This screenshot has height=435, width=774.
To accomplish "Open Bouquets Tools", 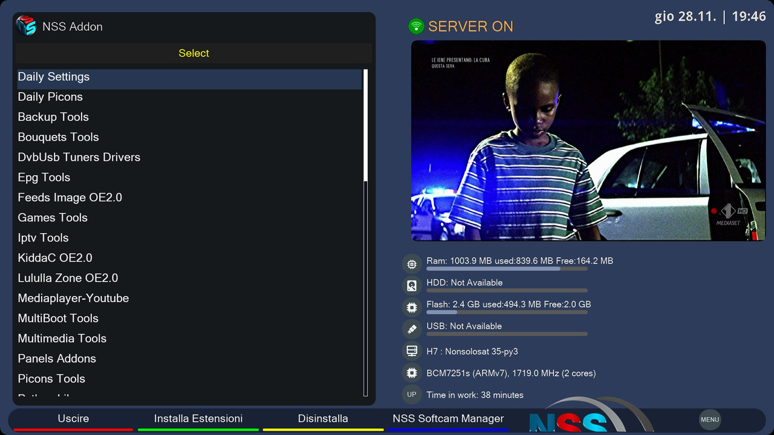I will coord(189,137).
